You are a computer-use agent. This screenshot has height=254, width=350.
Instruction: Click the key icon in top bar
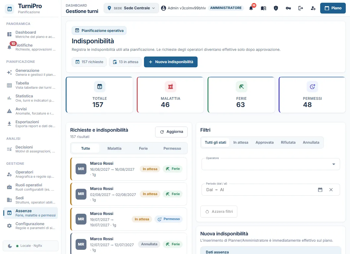(x=288, y=8)
